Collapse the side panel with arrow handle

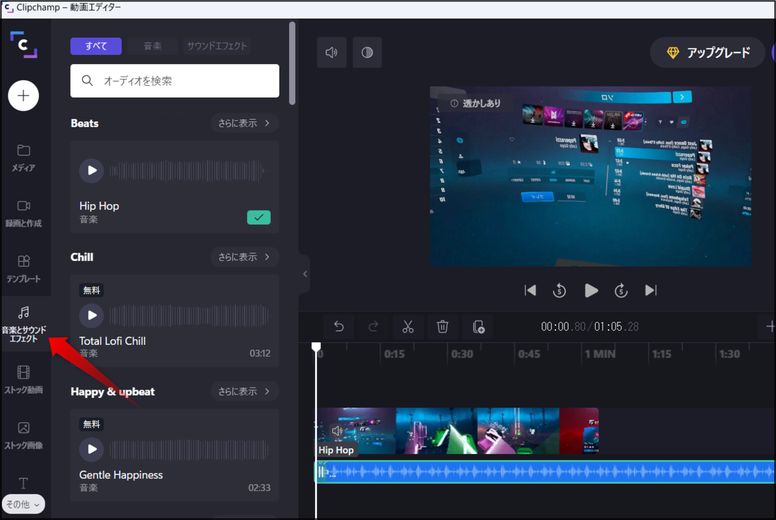[x=305, y=274]
